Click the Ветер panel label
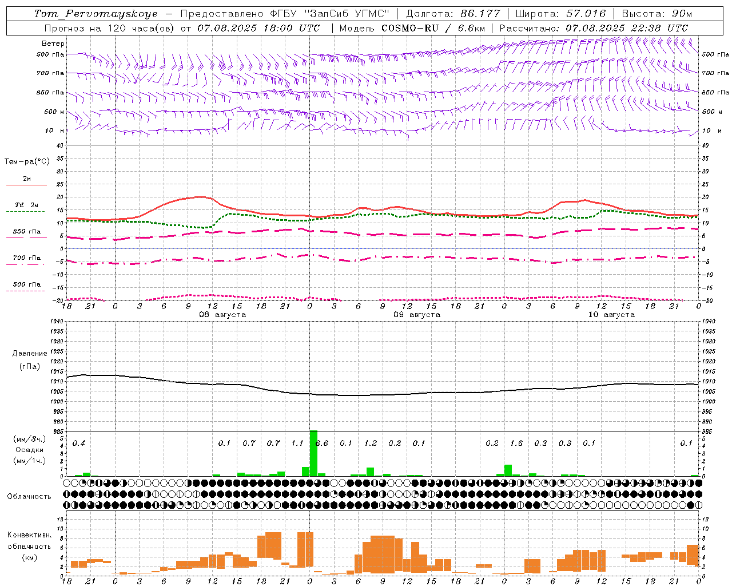This screenshot has height=586, width=732. [x=53, y=43]
